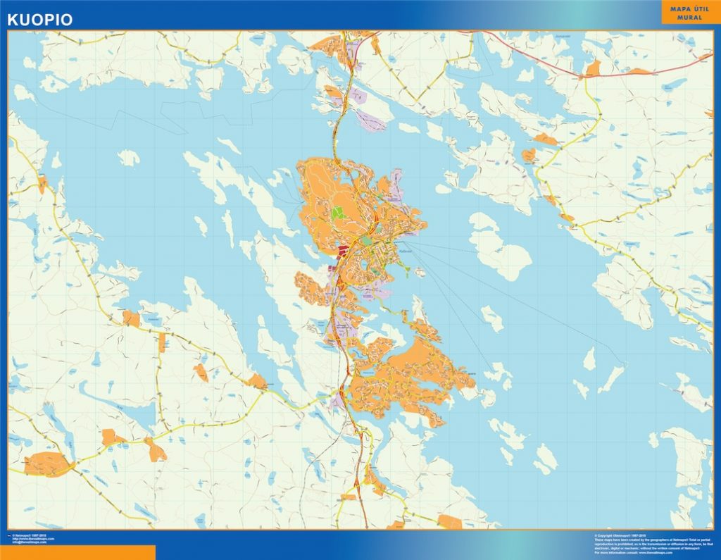
Task: Click the orange settlement on the red highway
Action: (593, 68)
